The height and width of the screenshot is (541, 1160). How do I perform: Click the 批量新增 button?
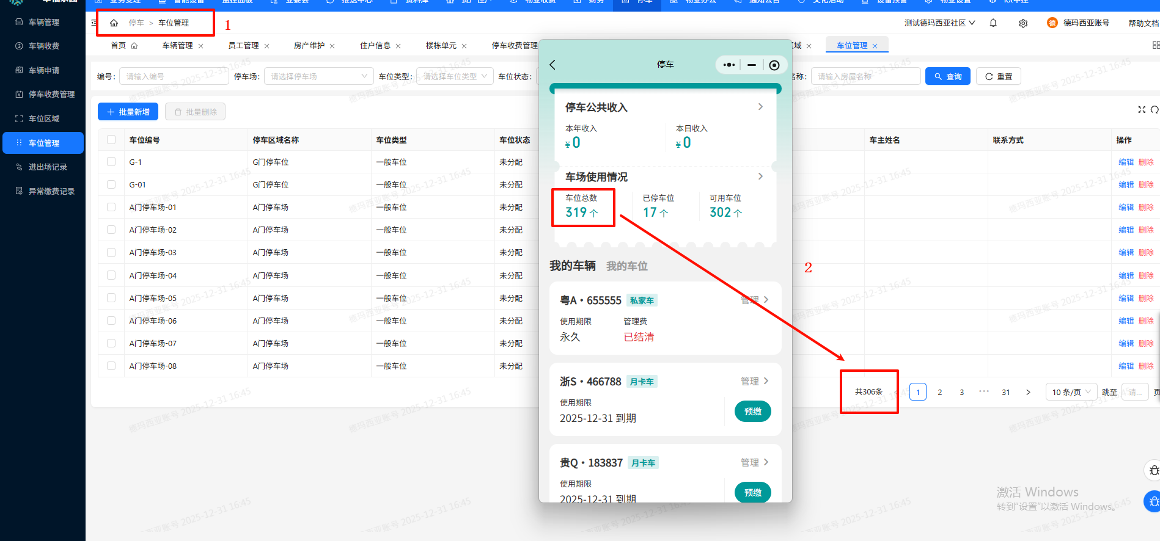[x=128, y=112]
